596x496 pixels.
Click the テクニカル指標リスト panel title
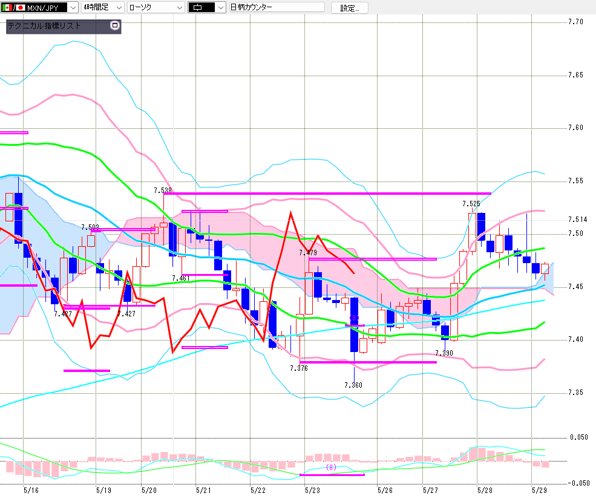click(44, 26)
